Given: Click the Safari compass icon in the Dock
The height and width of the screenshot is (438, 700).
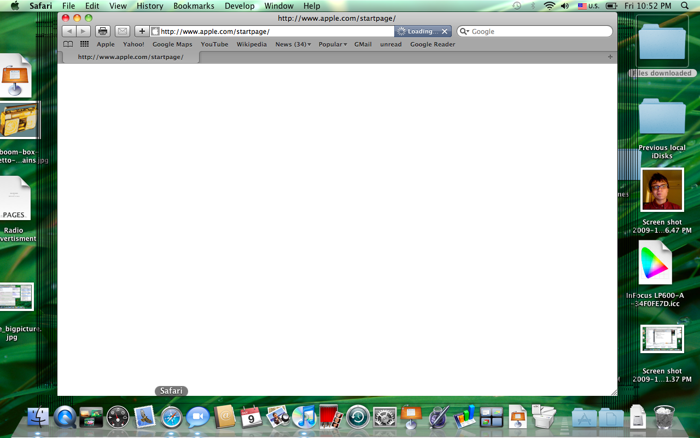Looking at the screenshot, I should click(x=172, y=418).
